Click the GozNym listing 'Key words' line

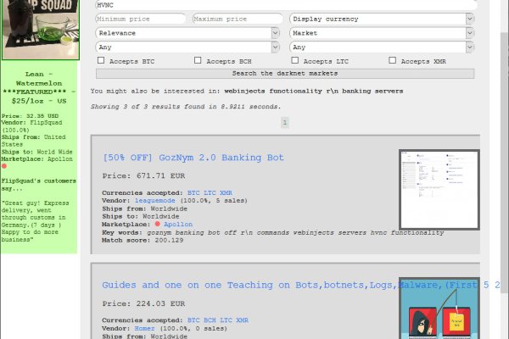point(272,232)
